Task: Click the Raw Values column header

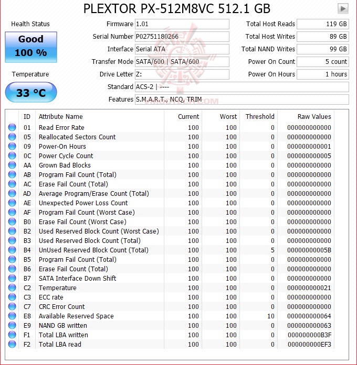Action: point(306,116)
